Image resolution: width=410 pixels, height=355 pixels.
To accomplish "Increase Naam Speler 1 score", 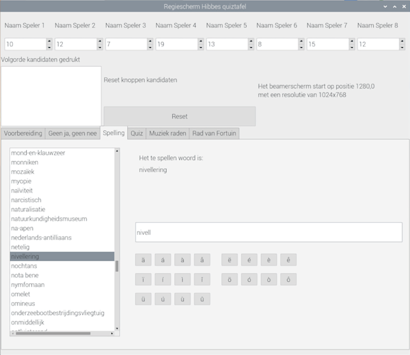I will point(49,41).
